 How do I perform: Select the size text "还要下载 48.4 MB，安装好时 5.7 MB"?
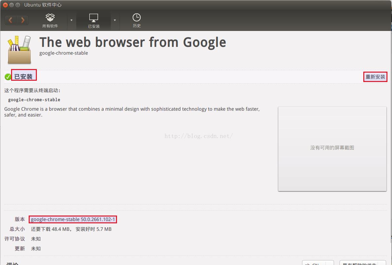pos(71,229)
